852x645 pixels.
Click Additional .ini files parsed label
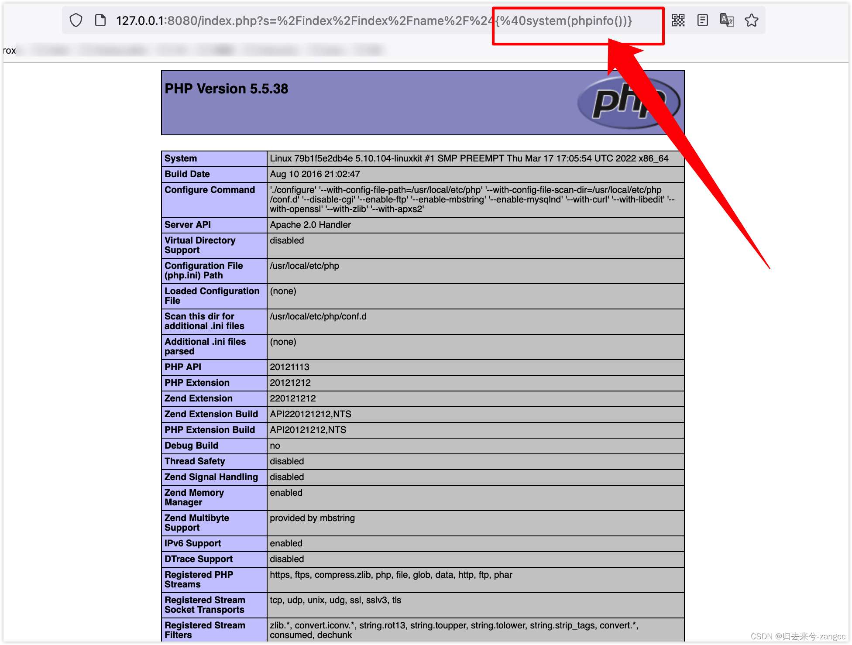[205, 347]
